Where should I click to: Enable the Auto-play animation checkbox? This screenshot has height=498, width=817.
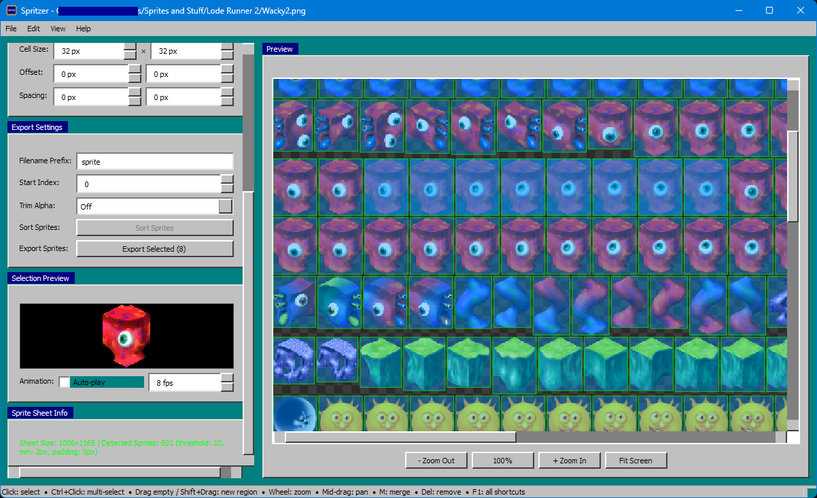65,382
